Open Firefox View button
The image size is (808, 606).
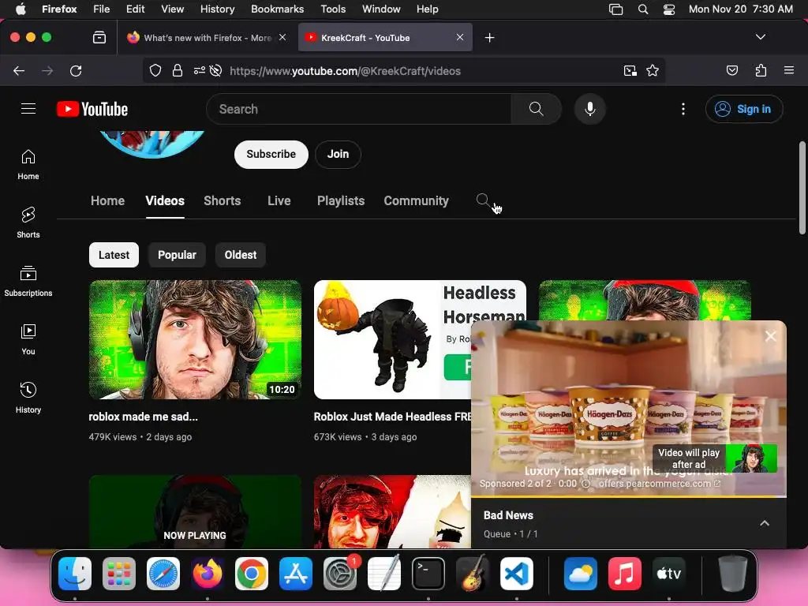99,37
